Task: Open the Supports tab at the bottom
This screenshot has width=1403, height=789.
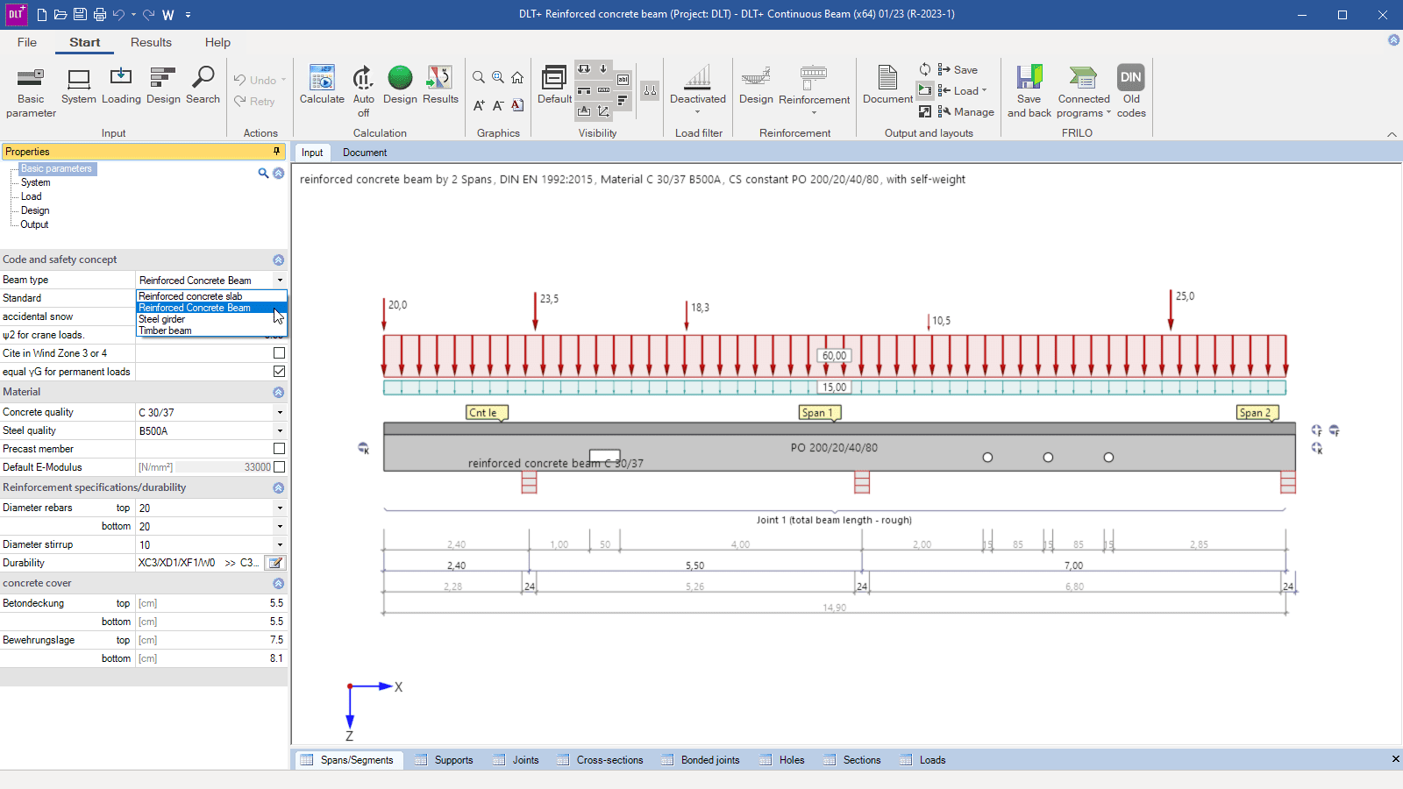Action: (x=453, y=760)
